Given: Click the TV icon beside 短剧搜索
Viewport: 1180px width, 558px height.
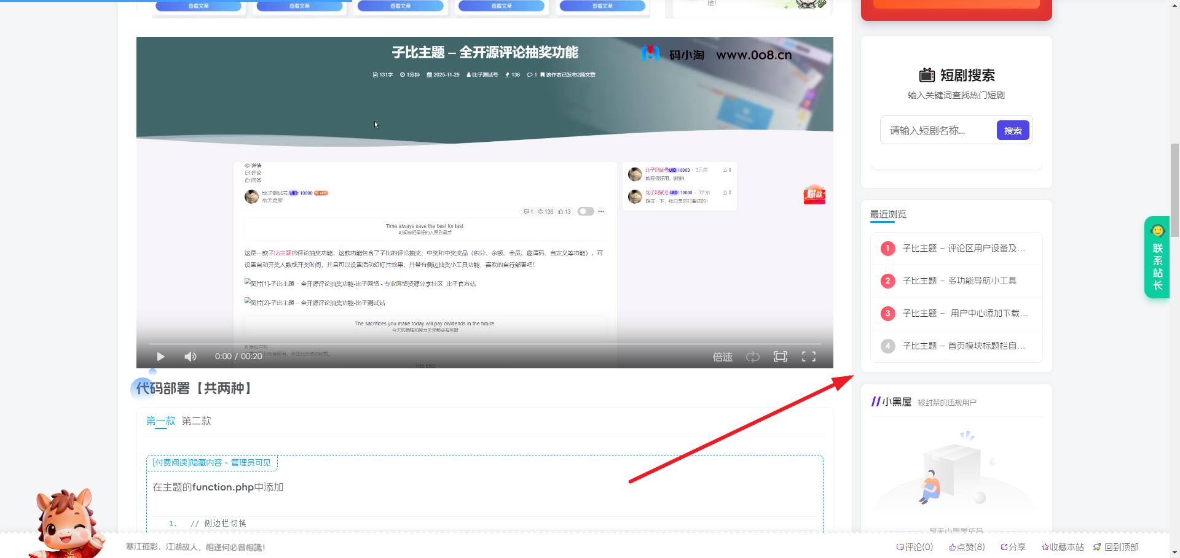Looking at the screenshot, I should tap(927, 75).
